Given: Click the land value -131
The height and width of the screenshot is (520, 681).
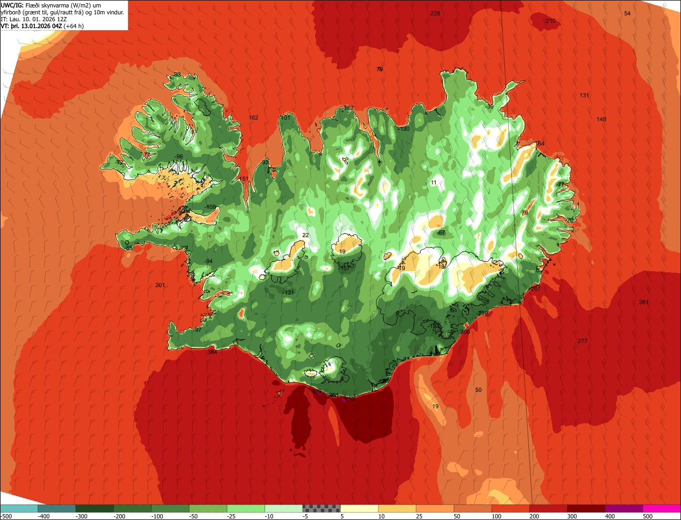Looking at the screenshot, I should pyautogui.click(x=288, y=293).
